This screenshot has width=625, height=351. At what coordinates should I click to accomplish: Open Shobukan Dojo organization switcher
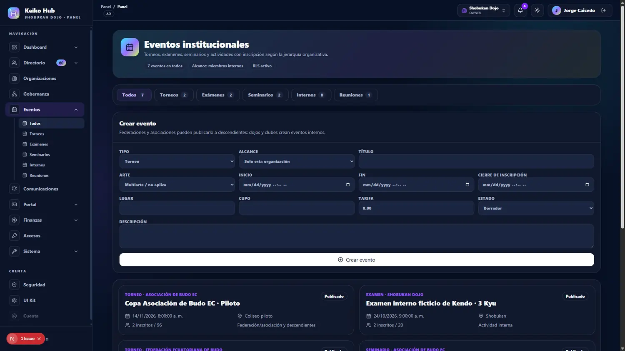[x=484, y=10]
